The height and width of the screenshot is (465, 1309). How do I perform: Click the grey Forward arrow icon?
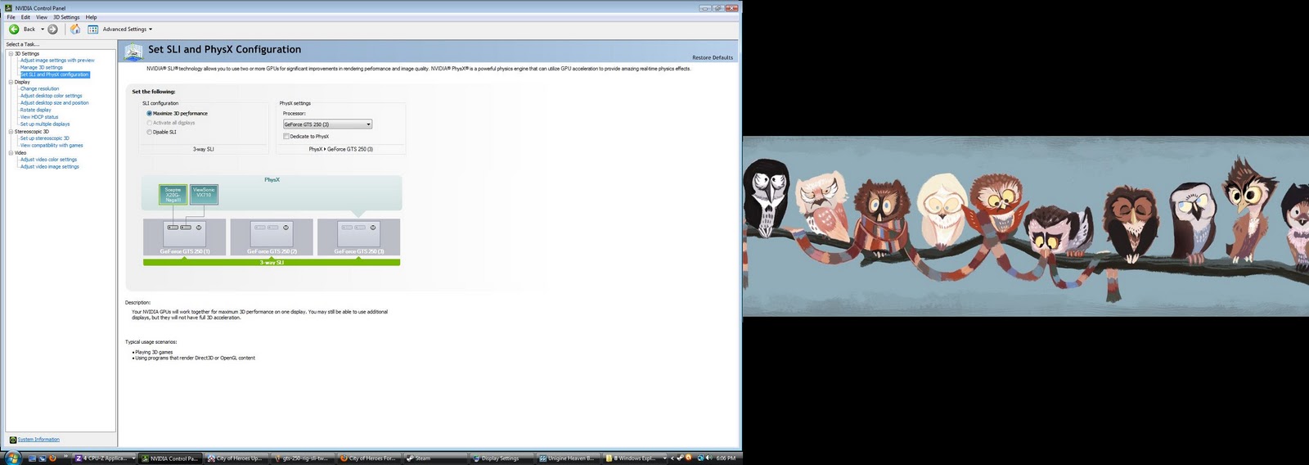pos(52,29)
